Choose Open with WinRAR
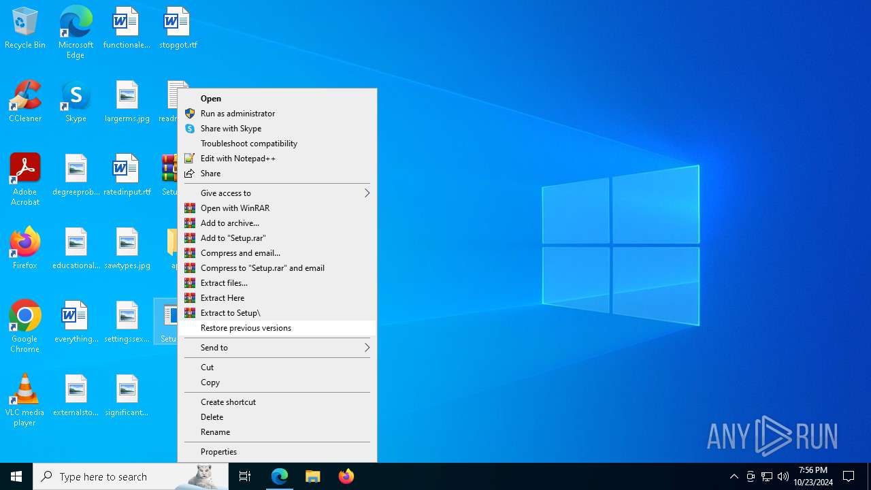871x490 pixels. pos(278,208)
